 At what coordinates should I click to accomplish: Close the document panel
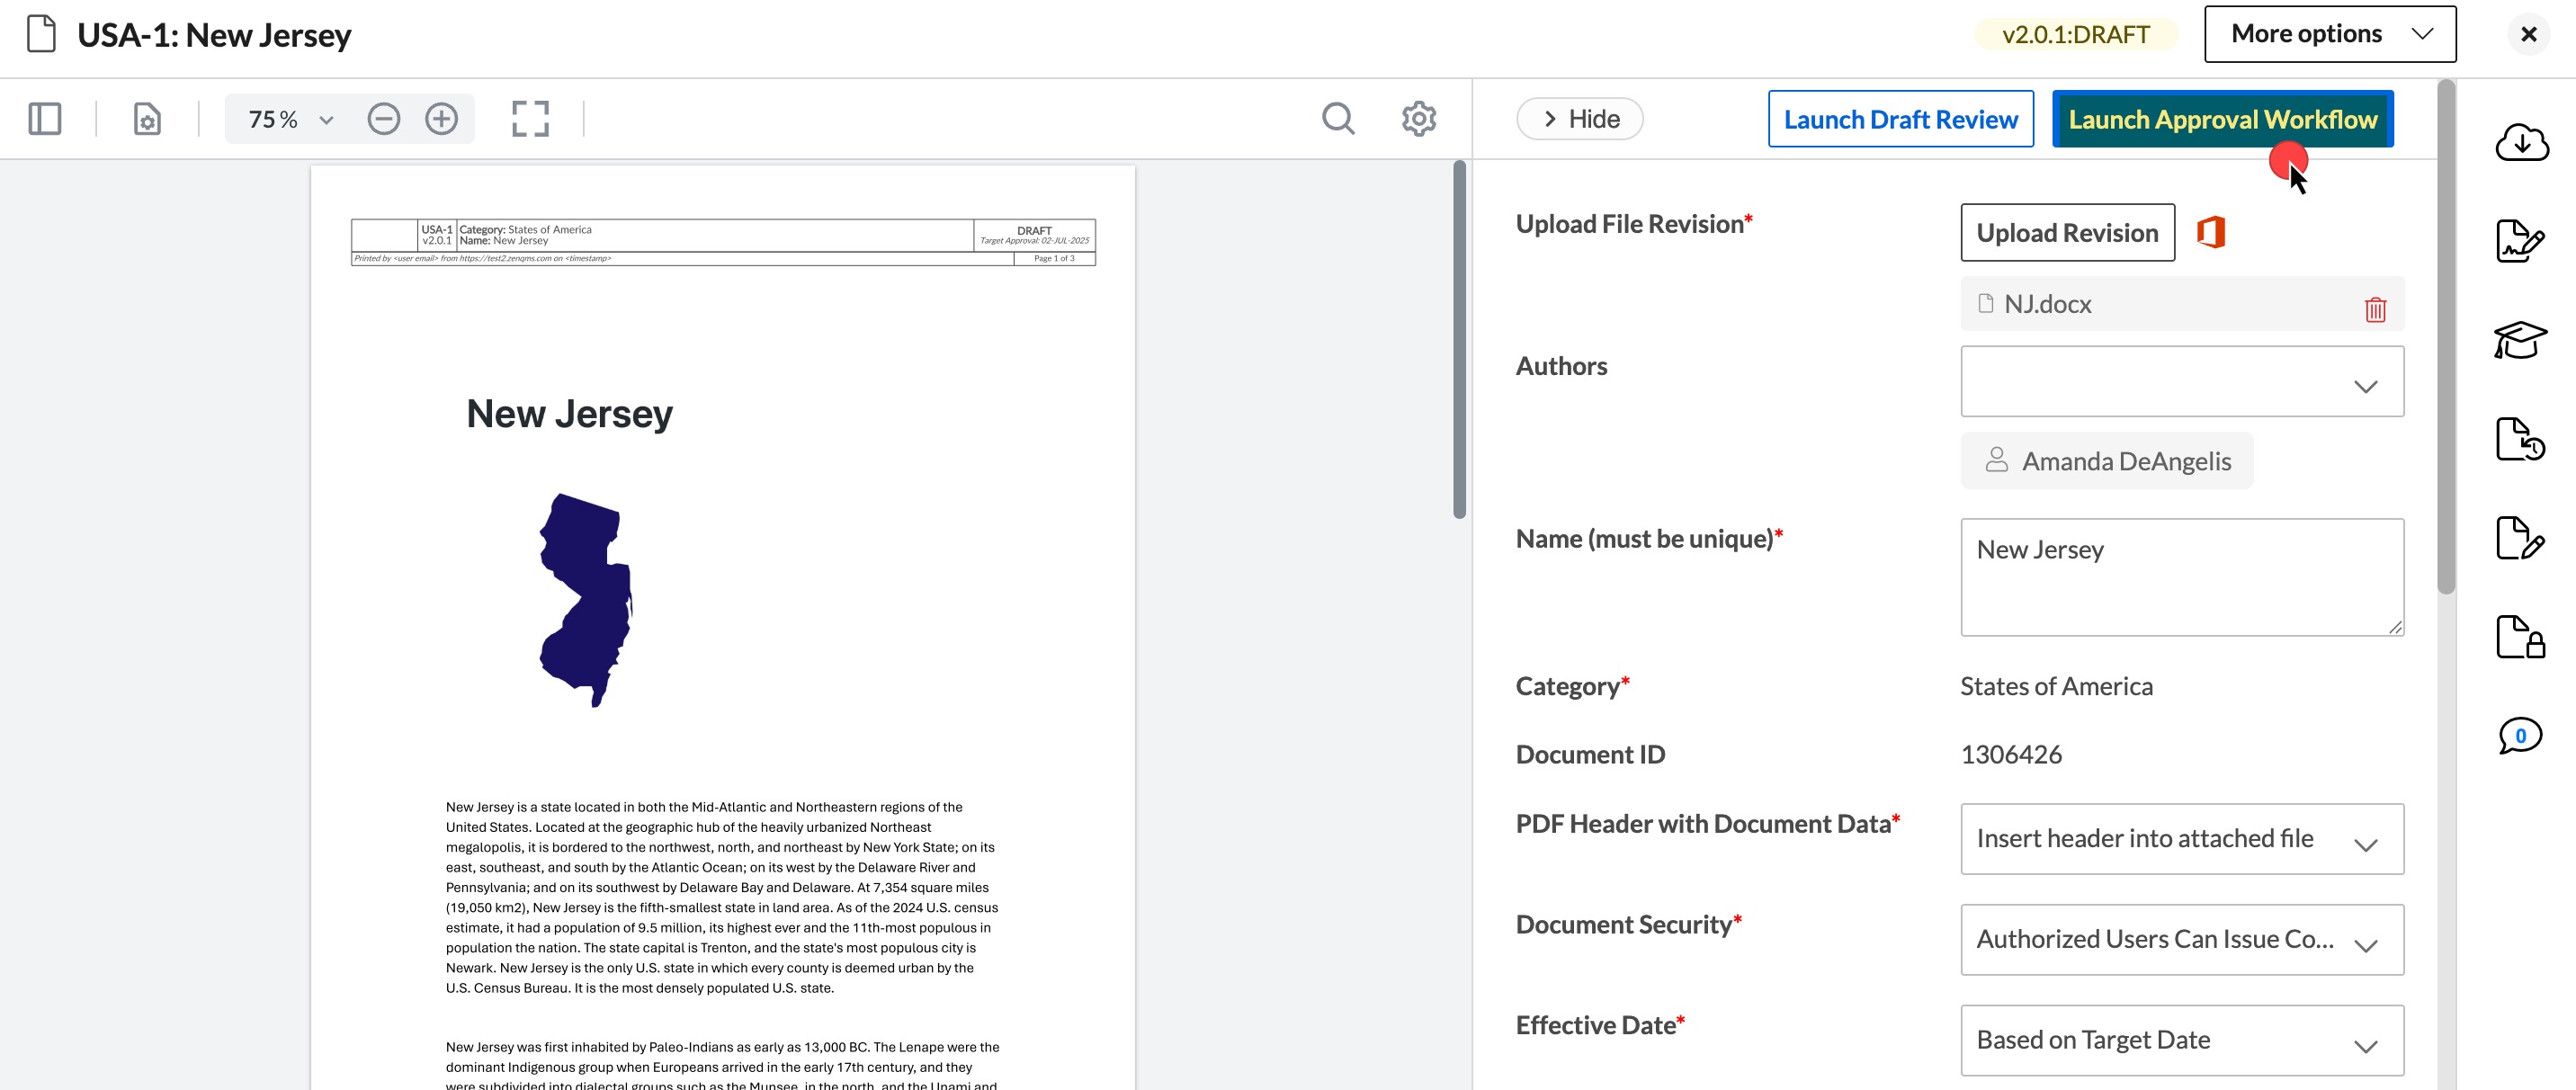2529,34
